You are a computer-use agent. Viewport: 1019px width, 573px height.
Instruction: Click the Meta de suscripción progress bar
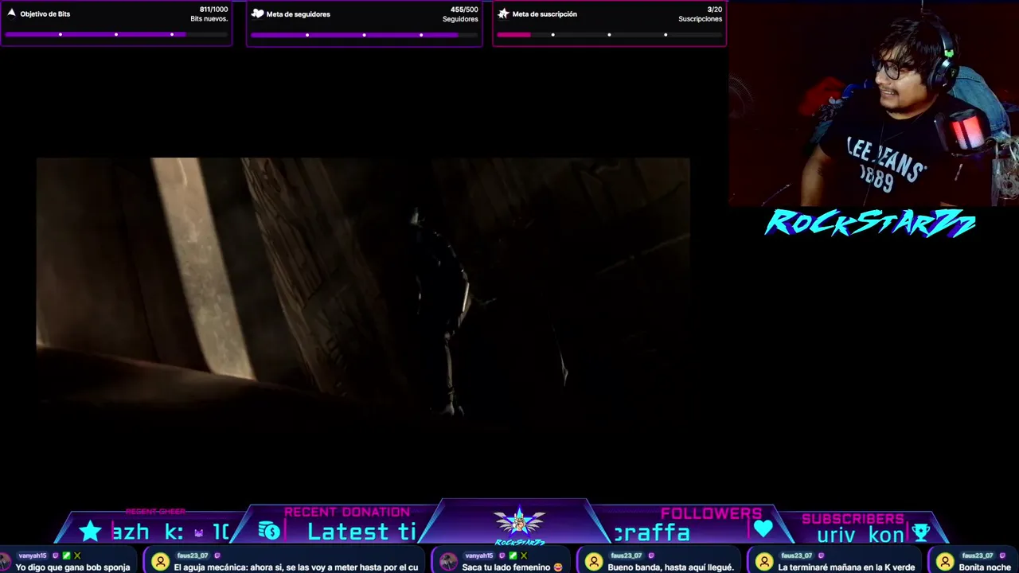point(609,34)
